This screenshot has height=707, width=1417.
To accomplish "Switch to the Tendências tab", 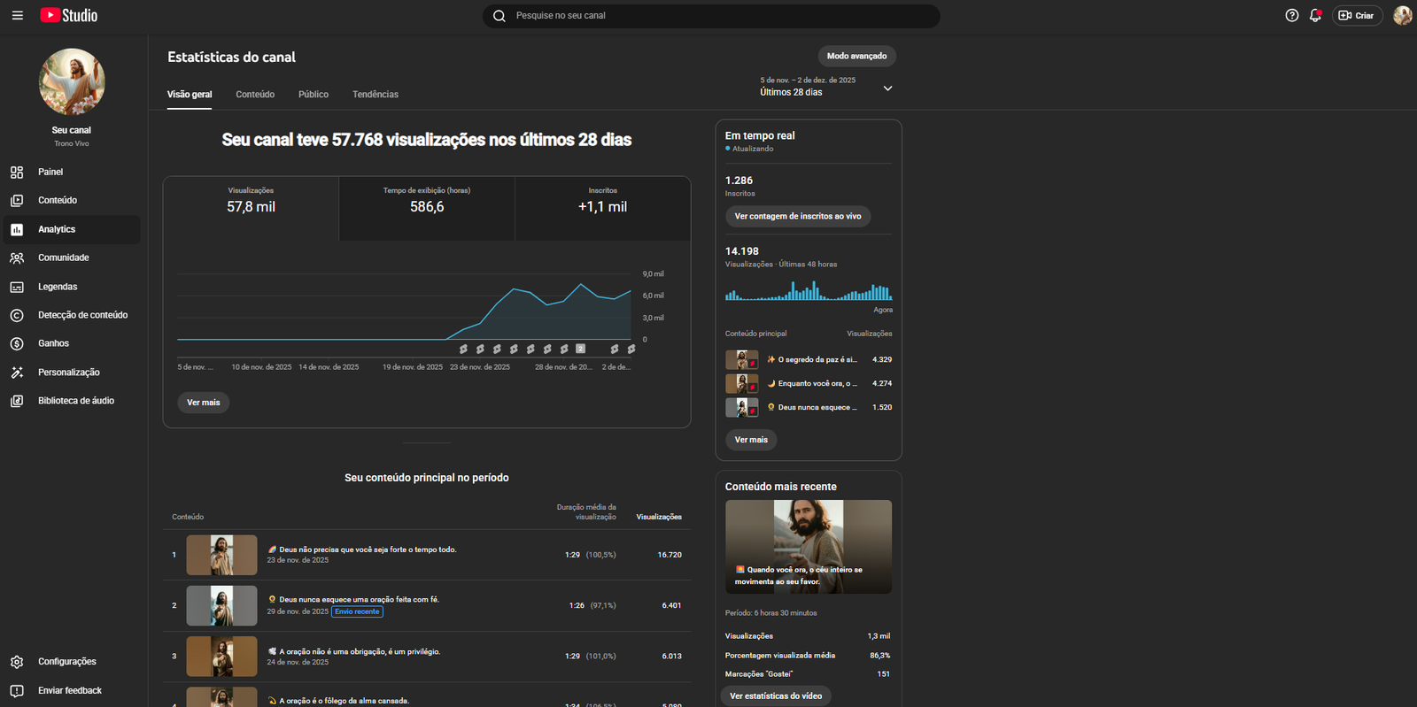I will click(375, 95).
